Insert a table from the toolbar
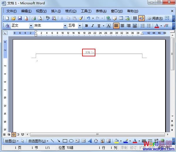Viewport: 176px width, 152px height. pyautogui.click(x=121, y=18)
